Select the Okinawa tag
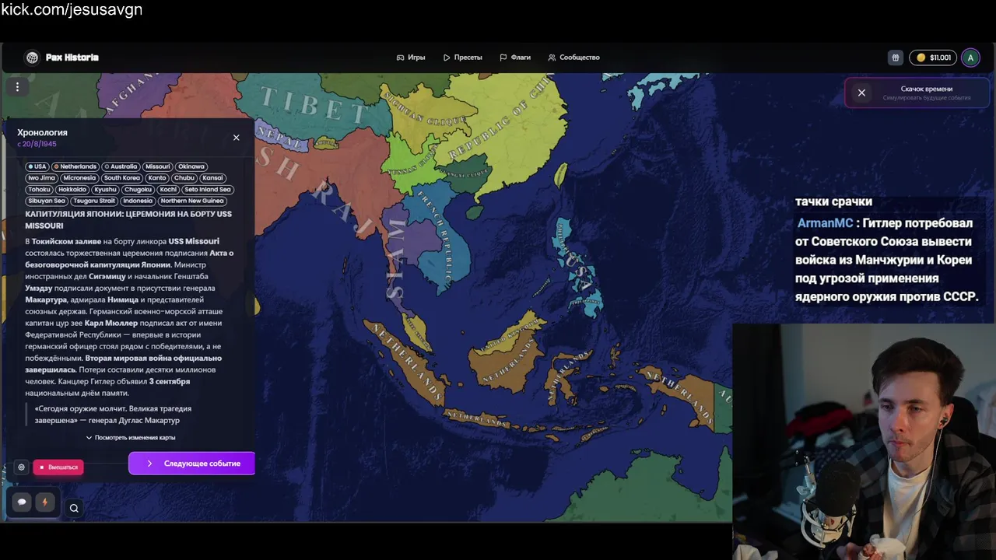 pos(191,166)
